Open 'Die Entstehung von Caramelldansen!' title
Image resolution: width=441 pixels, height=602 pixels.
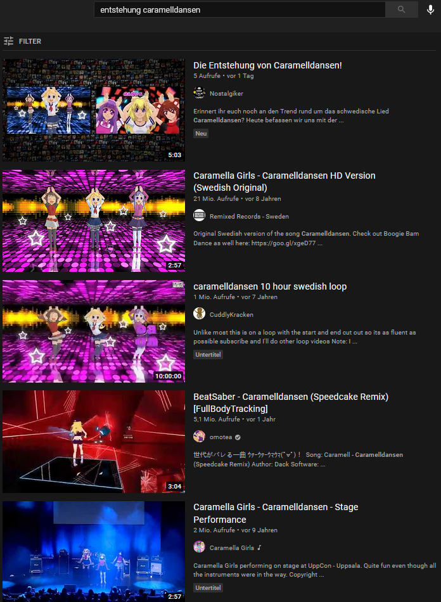(x=267, y=65)
